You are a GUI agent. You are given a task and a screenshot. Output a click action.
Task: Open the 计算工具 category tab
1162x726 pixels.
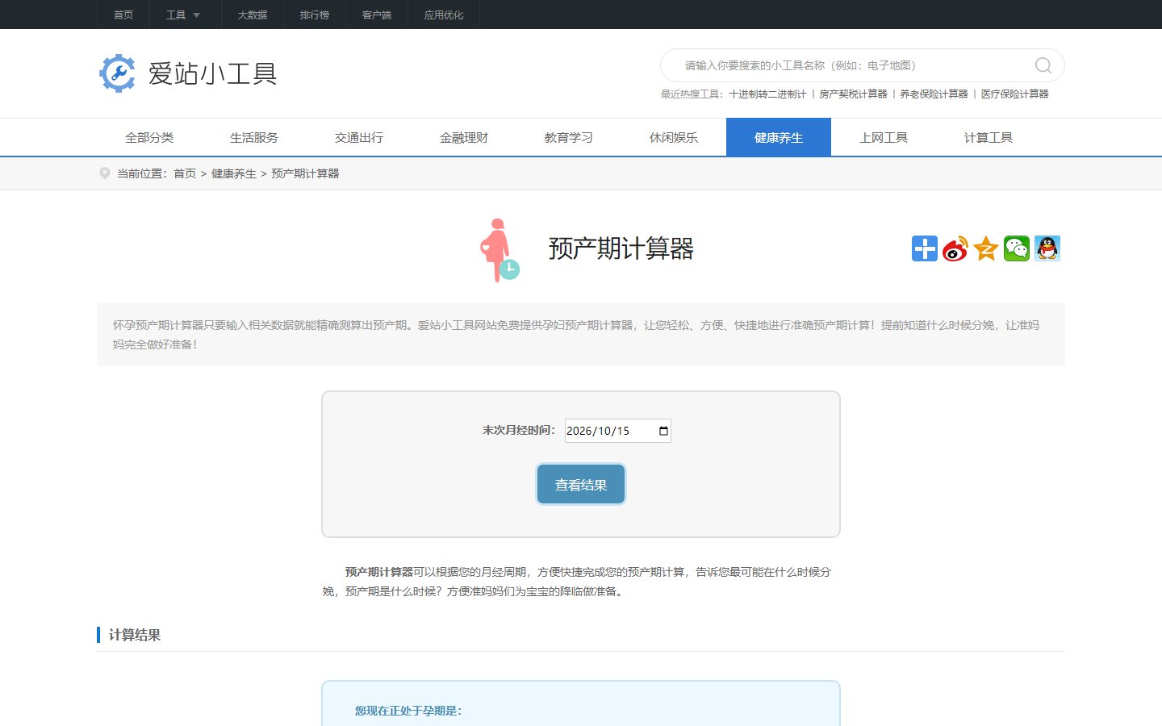[989, 137]
